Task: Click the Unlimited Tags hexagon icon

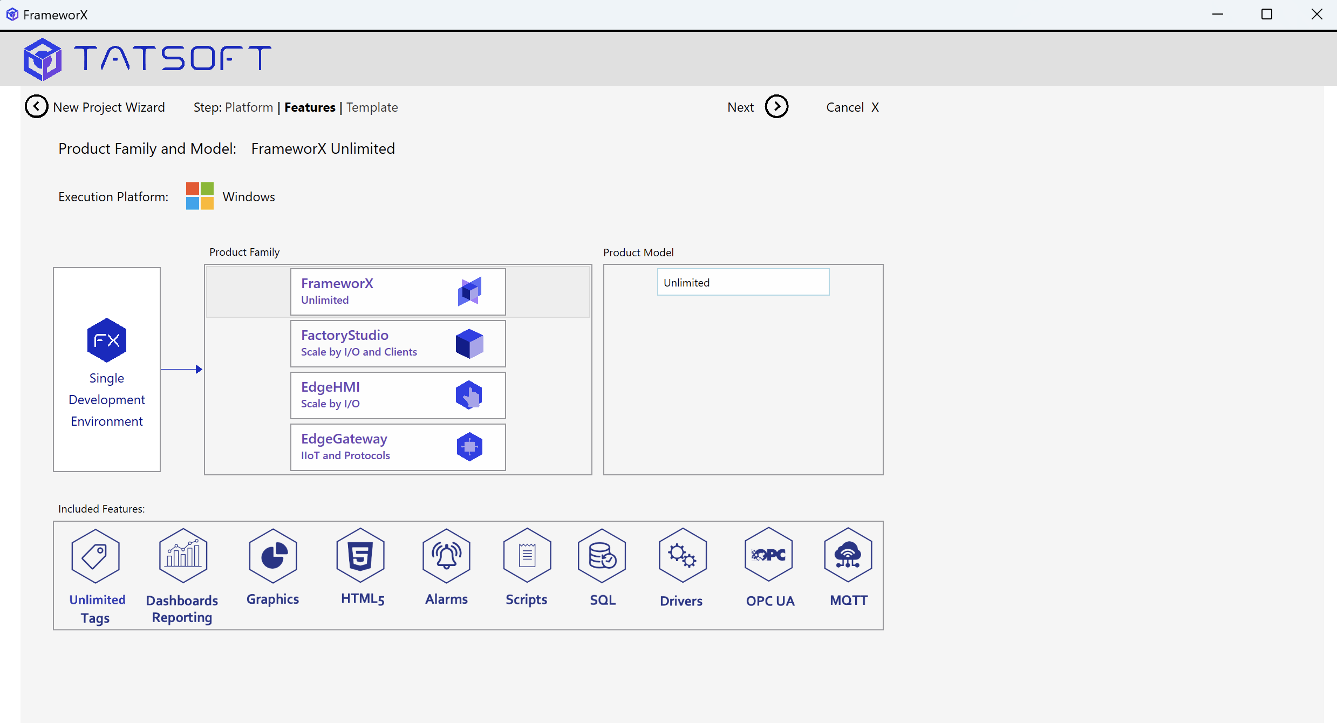Action: tap(95, 556)
